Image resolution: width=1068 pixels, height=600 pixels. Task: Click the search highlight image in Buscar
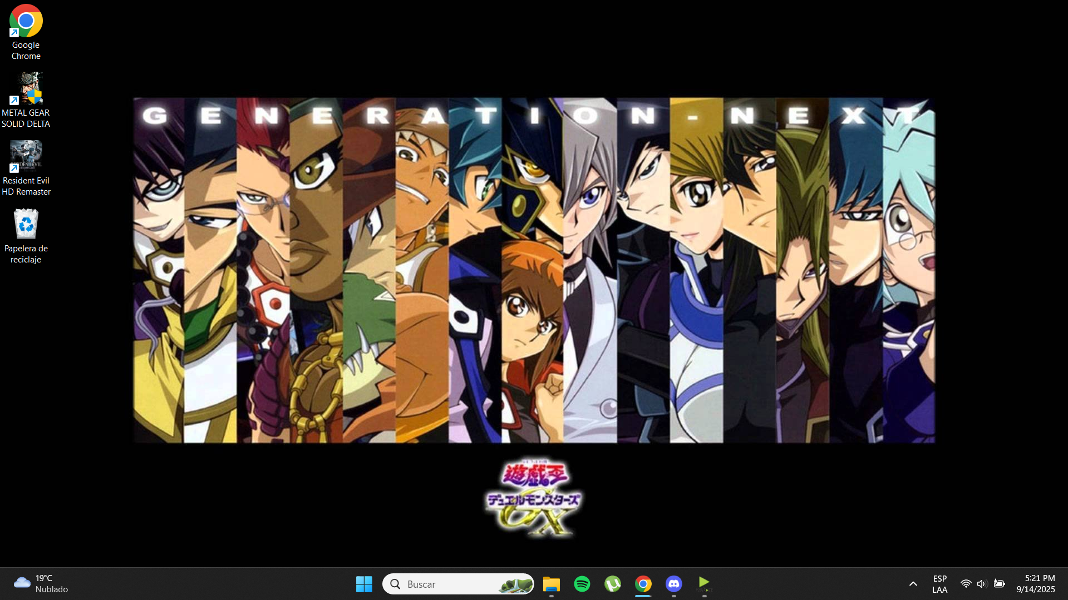click(x=515, y=584)
